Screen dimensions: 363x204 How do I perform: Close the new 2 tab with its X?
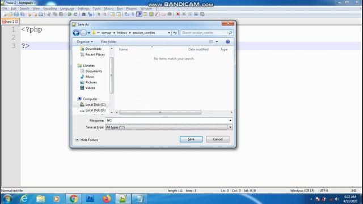pos(16,22)
